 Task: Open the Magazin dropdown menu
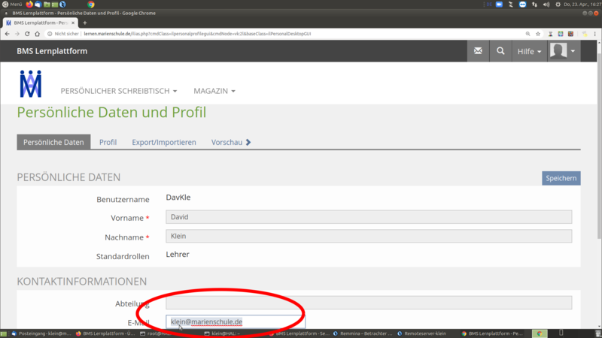[x=214, y=91]
